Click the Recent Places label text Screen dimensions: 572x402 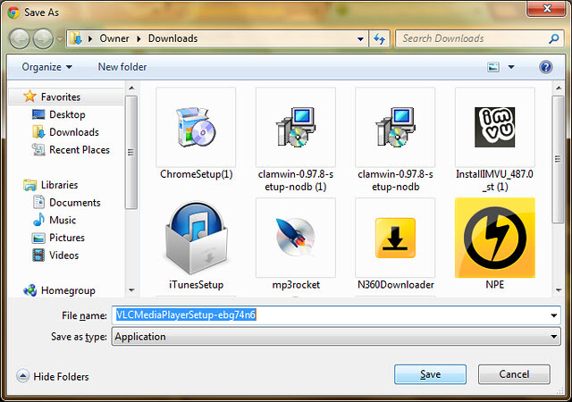(80, 150)
